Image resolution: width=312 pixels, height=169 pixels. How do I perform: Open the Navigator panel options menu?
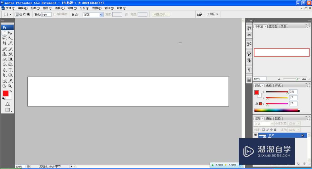309,27
